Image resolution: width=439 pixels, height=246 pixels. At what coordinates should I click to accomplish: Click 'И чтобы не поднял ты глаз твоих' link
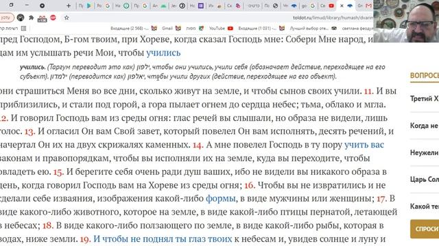[x=163, y=238]
